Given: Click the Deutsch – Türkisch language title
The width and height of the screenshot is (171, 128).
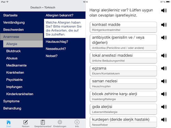Looking at the screenshot, I should tap(43, 8).
